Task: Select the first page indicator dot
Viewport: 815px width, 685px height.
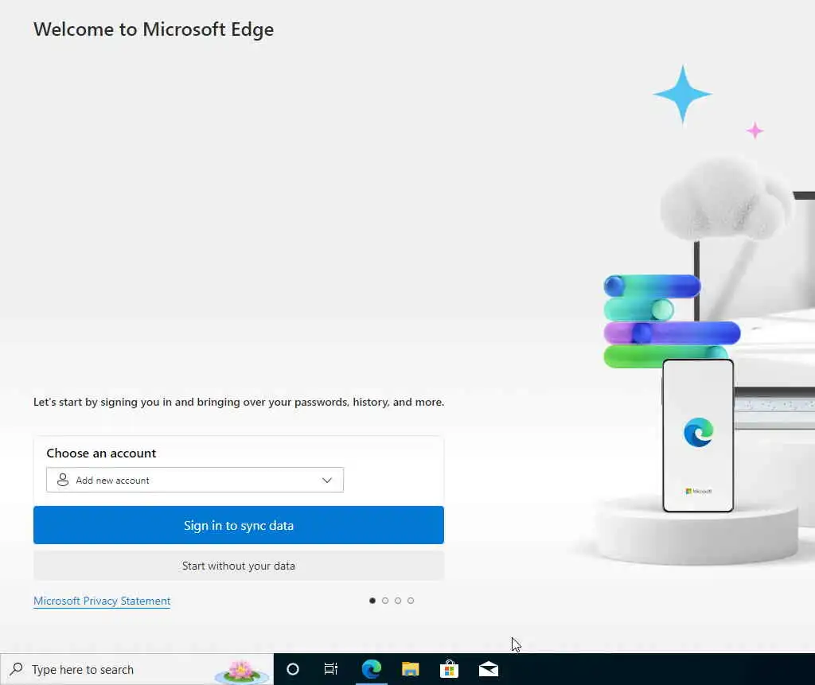Action: [372, 601]
